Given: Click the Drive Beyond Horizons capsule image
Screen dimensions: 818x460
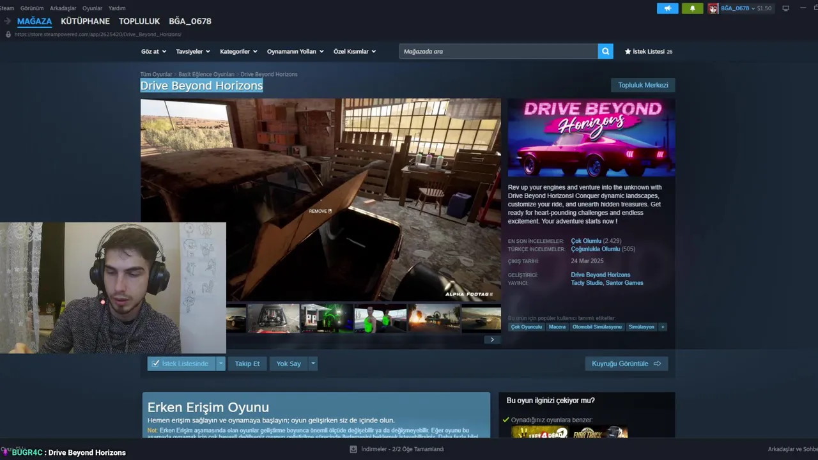Looking at the screenshot, I should (591, 137).
